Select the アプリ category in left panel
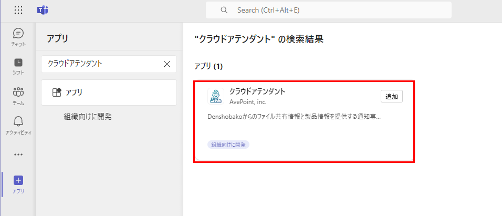The image size is (502, 216). 109,92
